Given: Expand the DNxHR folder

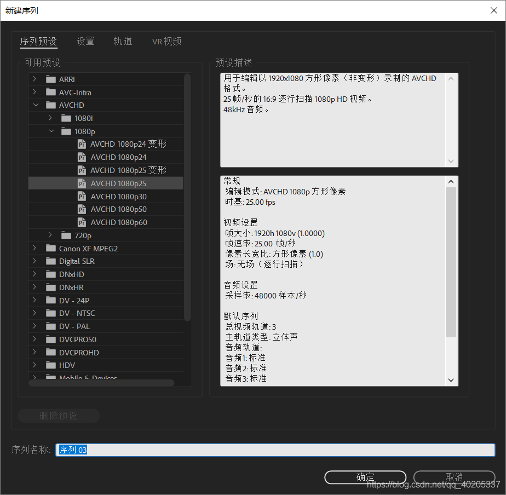Looking at the screenshot, I should [x=34, y=287].
